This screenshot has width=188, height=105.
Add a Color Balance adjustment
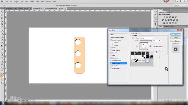[166, 20]
